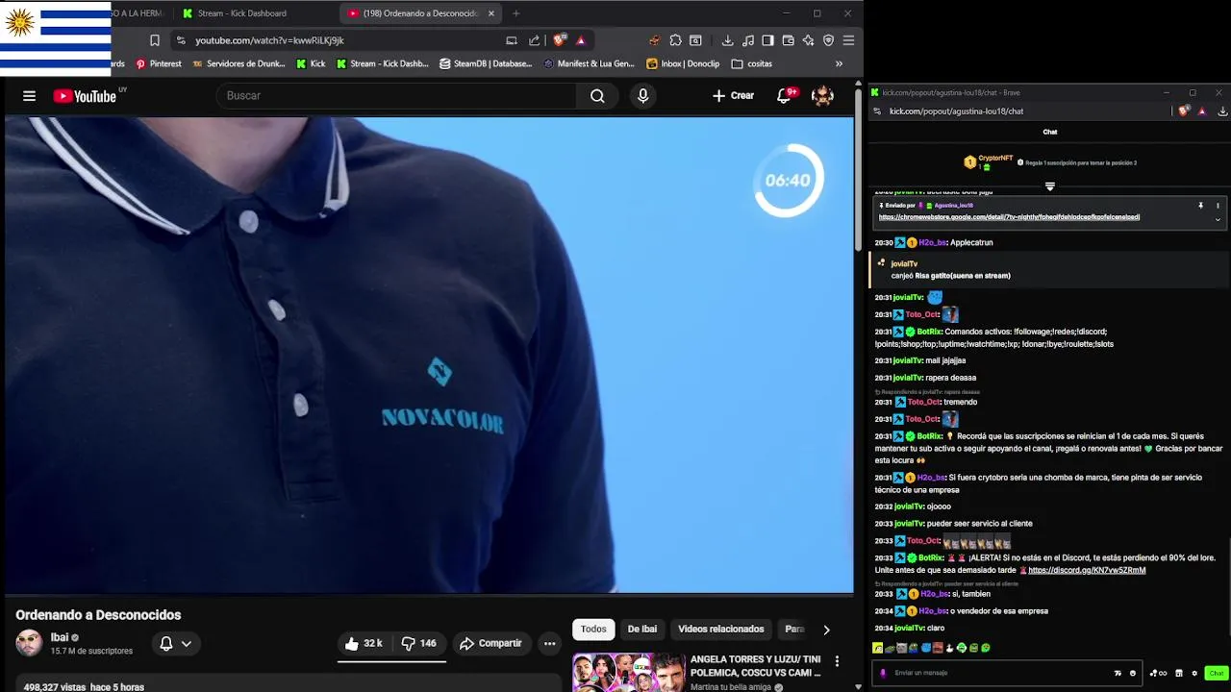Open the site settings icon in the address bar
This screenshot has width=1231, height=692.
pos(181,40)
